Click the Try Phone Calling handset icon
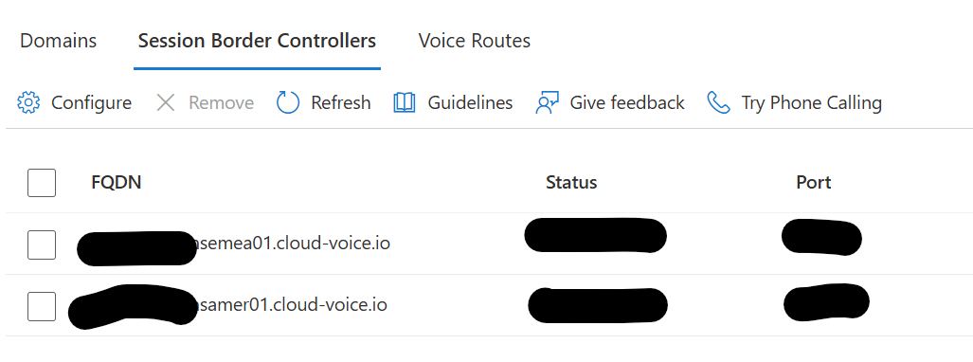The width and height of the screenshot is (973, 362). coord(718,102)
